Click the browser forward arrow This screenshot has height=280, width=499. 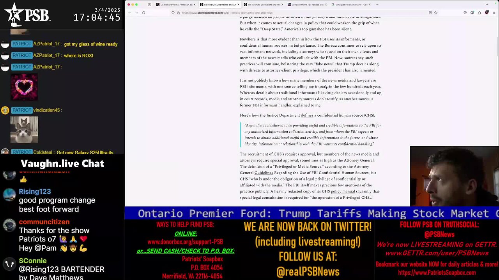[136, 12]
